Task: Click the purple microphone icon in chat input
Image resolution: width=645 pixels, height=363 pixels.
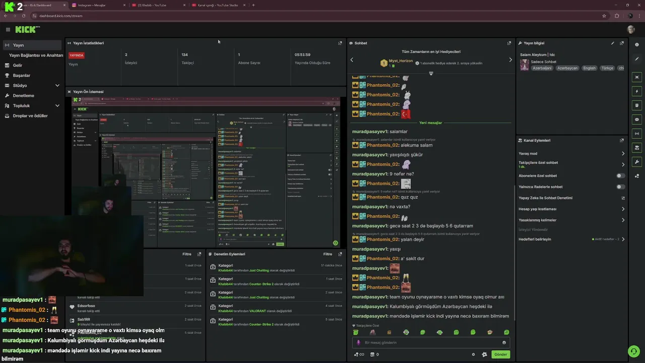Action: [359, 342]
